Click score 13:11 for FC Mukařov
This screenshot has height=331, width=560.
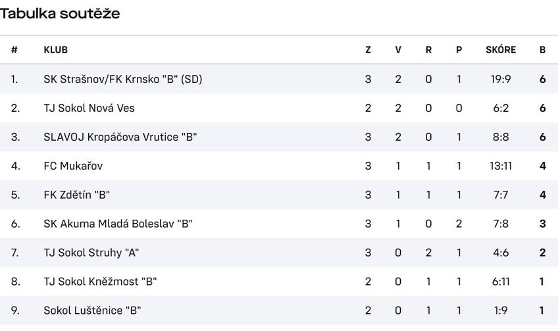[x=501, y=166]
